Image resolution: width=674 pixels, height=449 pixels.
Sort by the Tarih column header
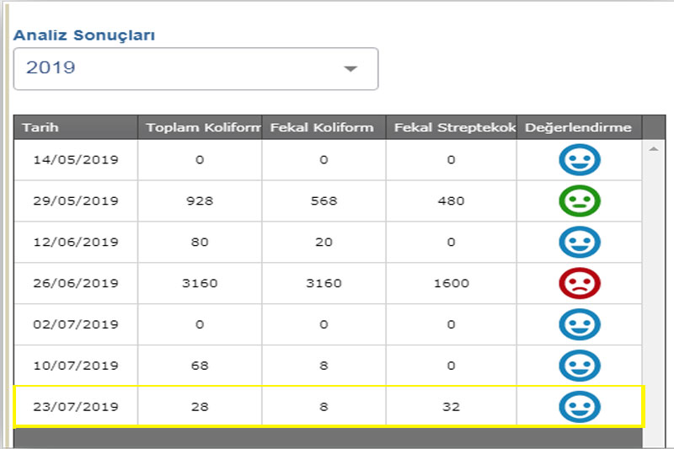(x=76, y=127)
